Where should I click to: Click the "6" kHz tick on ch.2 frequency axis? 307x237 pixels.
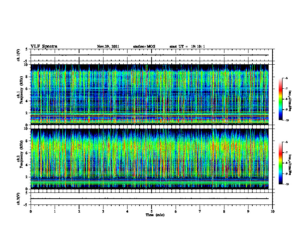tap(27, 153)
